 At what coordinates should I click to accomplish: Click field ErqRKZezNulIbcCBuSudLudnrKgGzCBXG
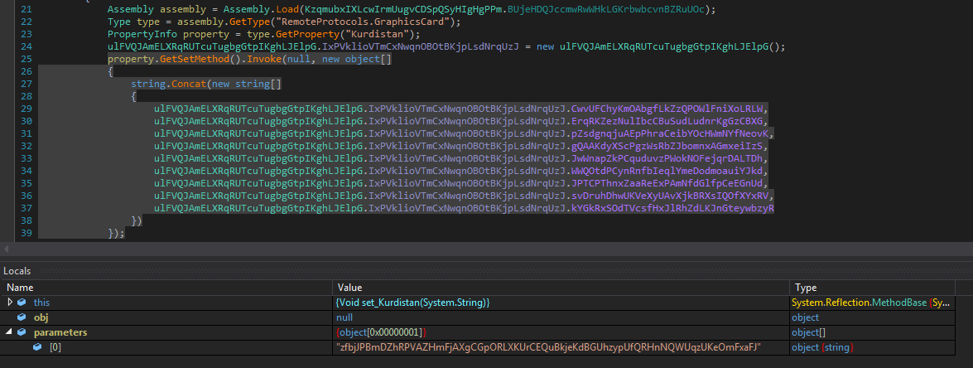pos(667,121)
